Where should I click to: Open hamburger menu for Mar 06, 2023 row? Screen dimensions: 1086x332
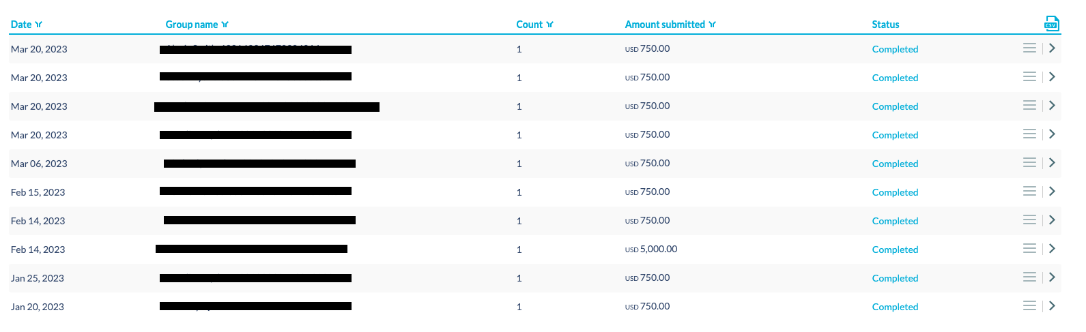click(1029, 163)
